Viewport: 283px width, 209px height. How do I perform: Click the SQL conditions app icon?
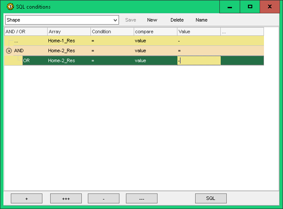[x=10, y=7]
